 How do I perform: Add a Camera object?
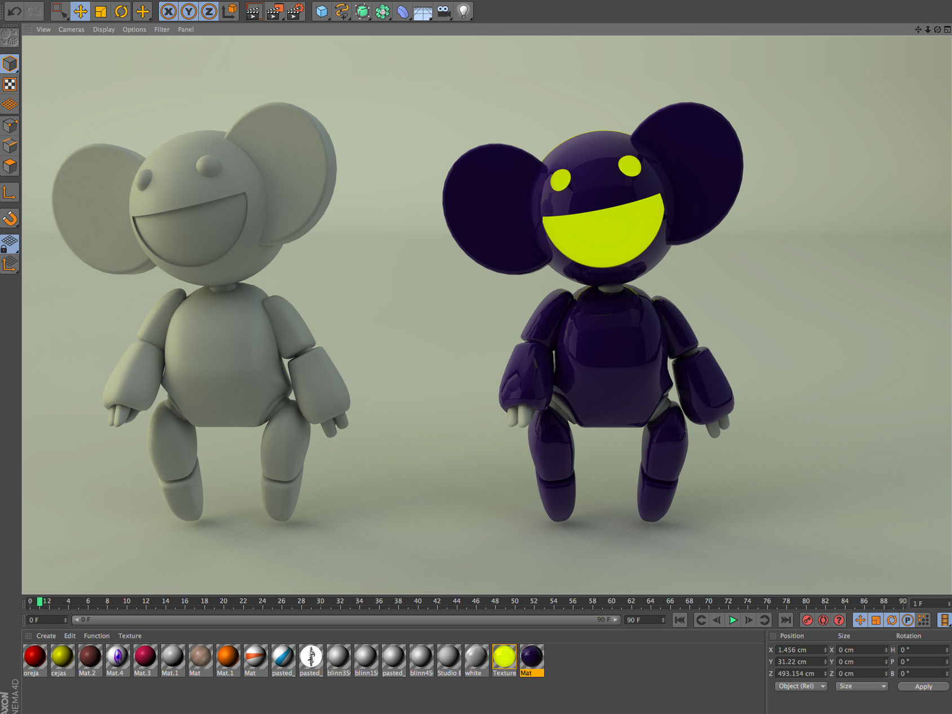pyautogui.click(x=443, y=11)
